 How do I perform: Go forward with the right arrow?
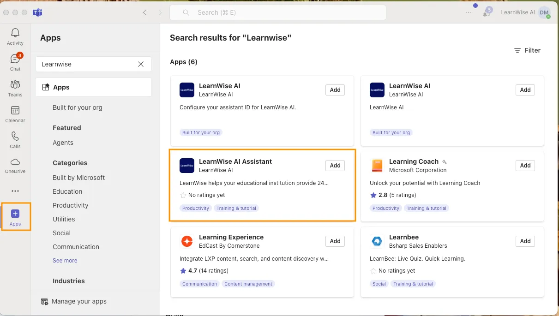coord(160,12)
